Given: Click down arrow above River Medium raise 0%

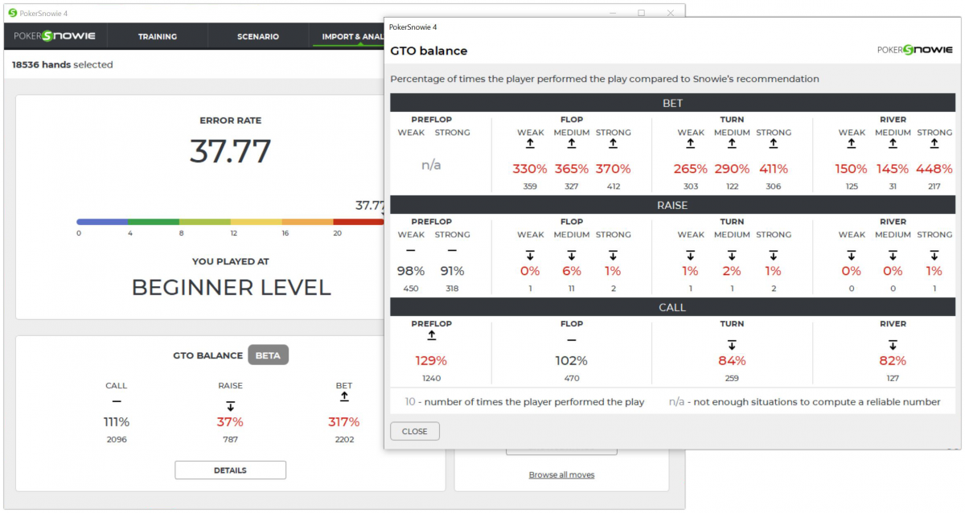Looking at the screenshot, I should (893, 254).
